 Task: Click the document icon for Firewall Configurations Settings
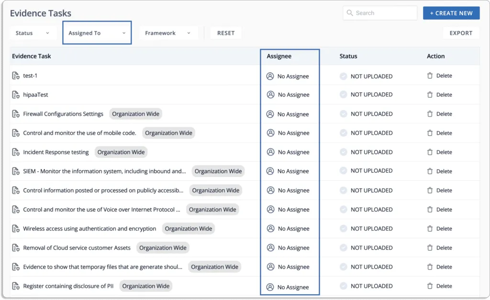tap(16, 114)
